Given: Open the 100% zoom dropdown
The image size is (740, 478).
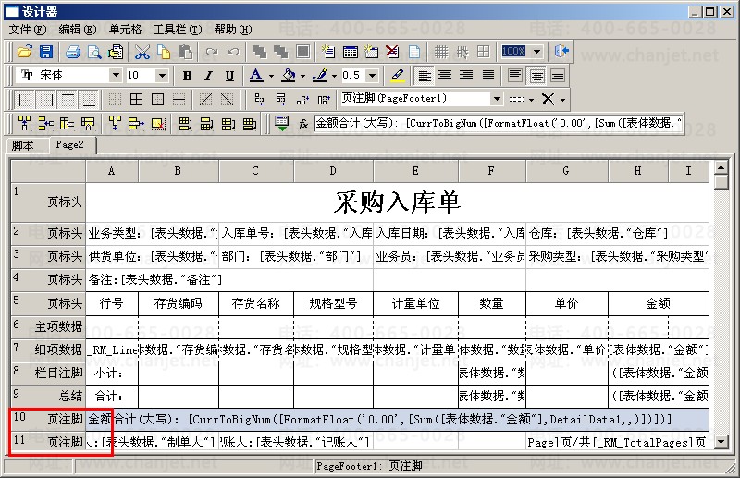Looking at the screenshot, I should tap(536, 51).
